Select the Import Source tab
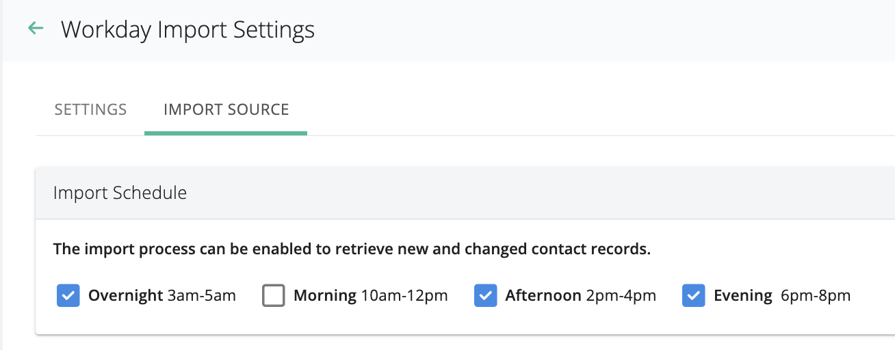Viewport: 895px width, 350px height. pos(226,109)
